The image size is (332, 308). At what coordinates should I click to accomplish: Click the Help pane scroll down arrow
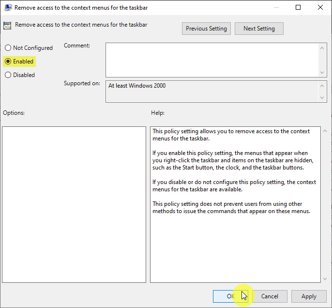coord(323,278)
